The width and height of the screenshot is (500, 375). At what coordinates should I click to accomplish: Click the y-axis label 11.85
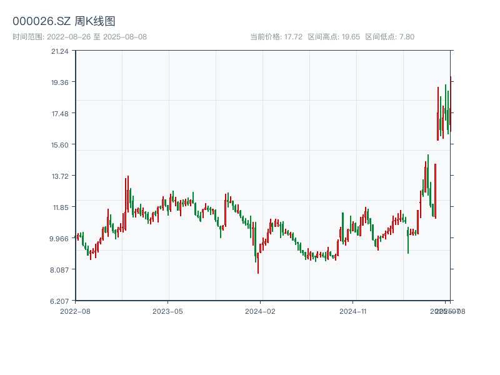point(61,207)
